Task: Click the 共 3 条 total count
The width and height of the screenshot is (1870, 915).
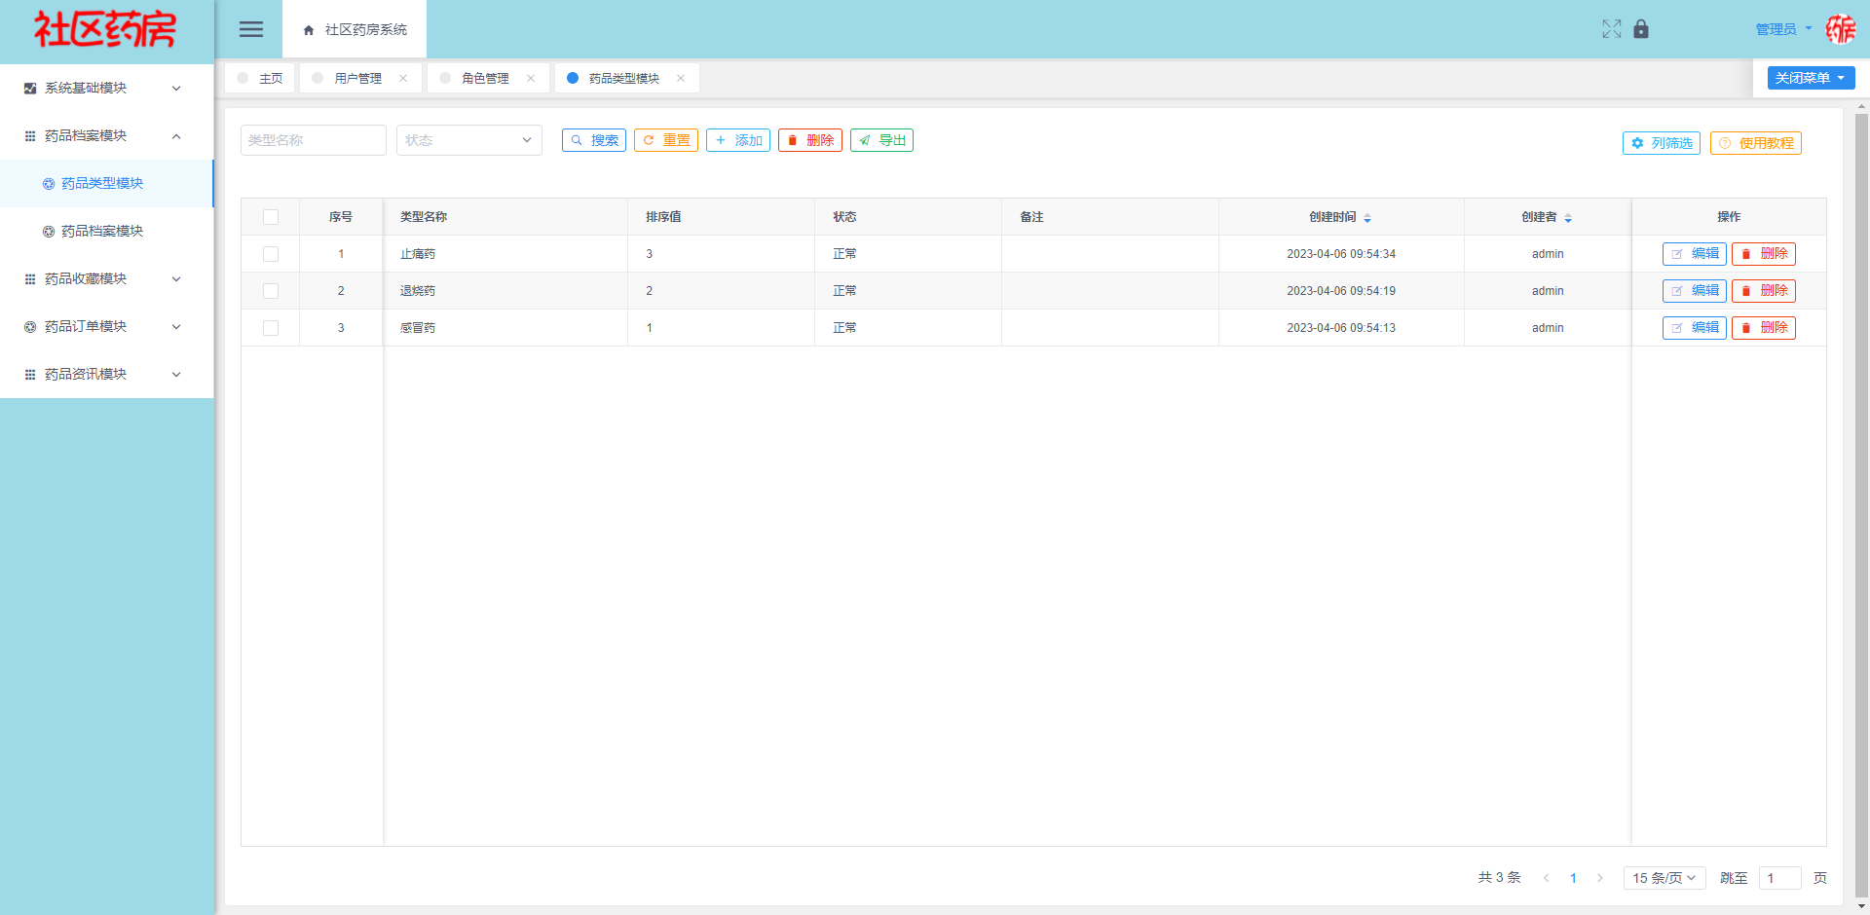Action: [1499, 878]
